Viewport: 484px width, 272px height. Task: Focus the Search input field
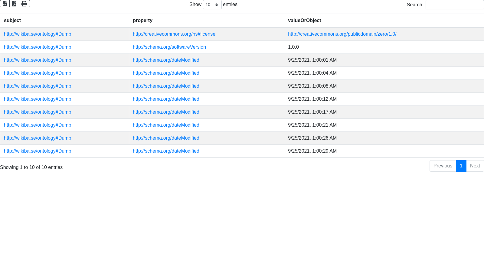click(454, 5)
